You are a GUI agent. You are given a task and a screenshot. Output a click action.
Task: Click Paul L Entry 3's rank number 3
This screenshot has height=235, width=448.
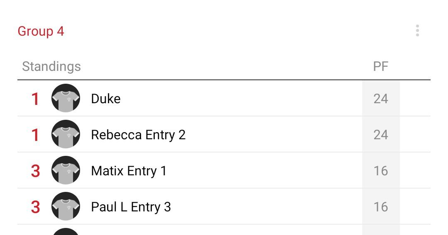[x=35, y=207]
